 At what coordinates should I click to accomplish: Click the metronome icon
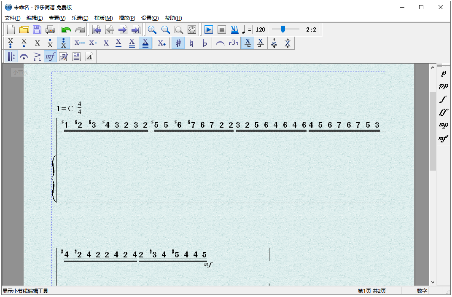pyautogui.click(x=234, y=29)
